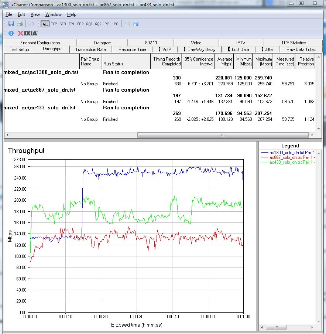Toggle the ALL filter button
Viewport: 326px width, 334px height.
[45, 24]
